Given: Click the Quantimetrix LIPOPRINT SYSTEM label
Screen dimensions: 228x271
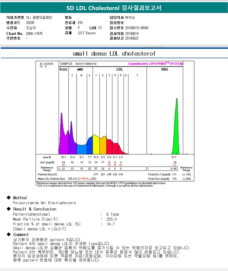Looking at the screenshot, I should pyautogui.click(x=155, y=64).
